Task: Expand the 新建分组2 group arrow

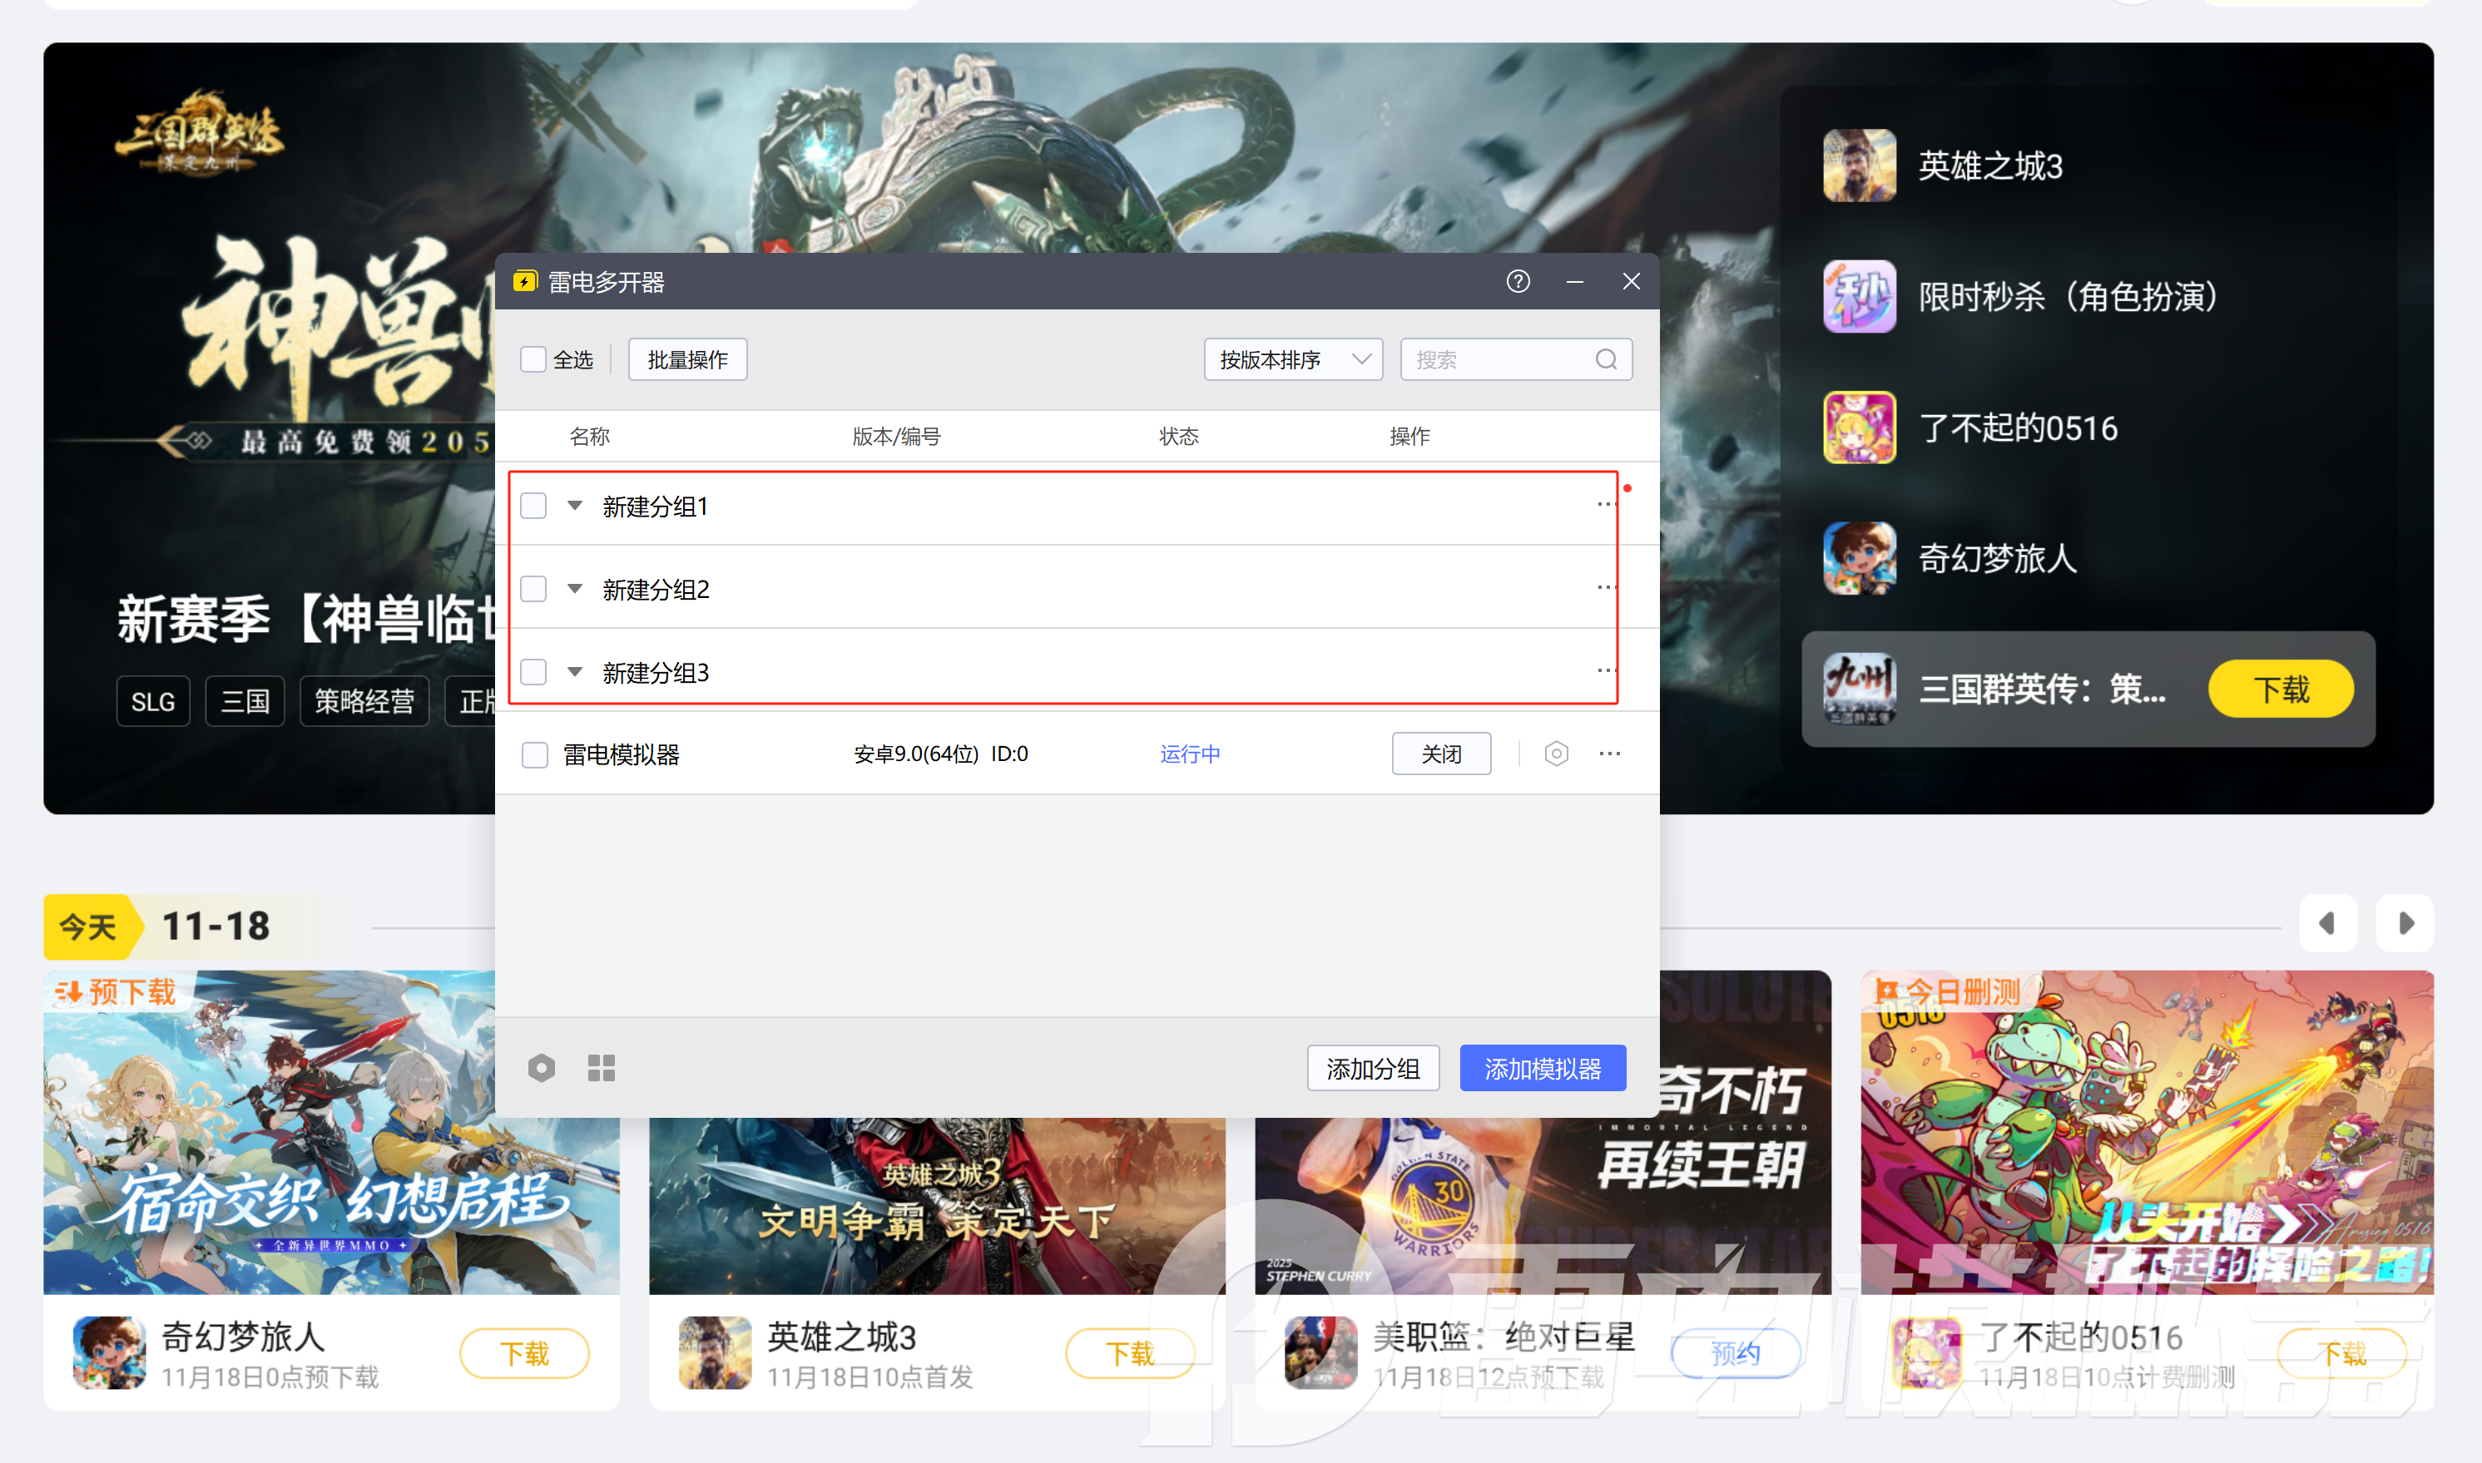Action: [575, 587]
